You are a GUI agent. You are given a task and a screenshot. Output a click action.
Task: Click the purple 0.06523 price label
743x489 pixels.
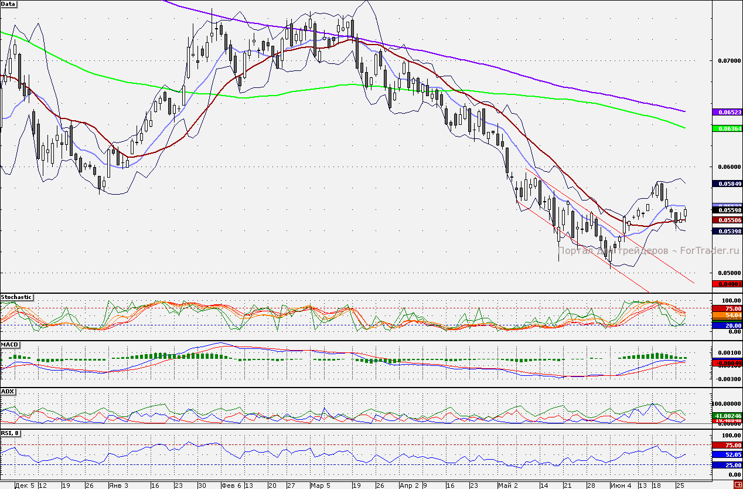click(727, 111)
